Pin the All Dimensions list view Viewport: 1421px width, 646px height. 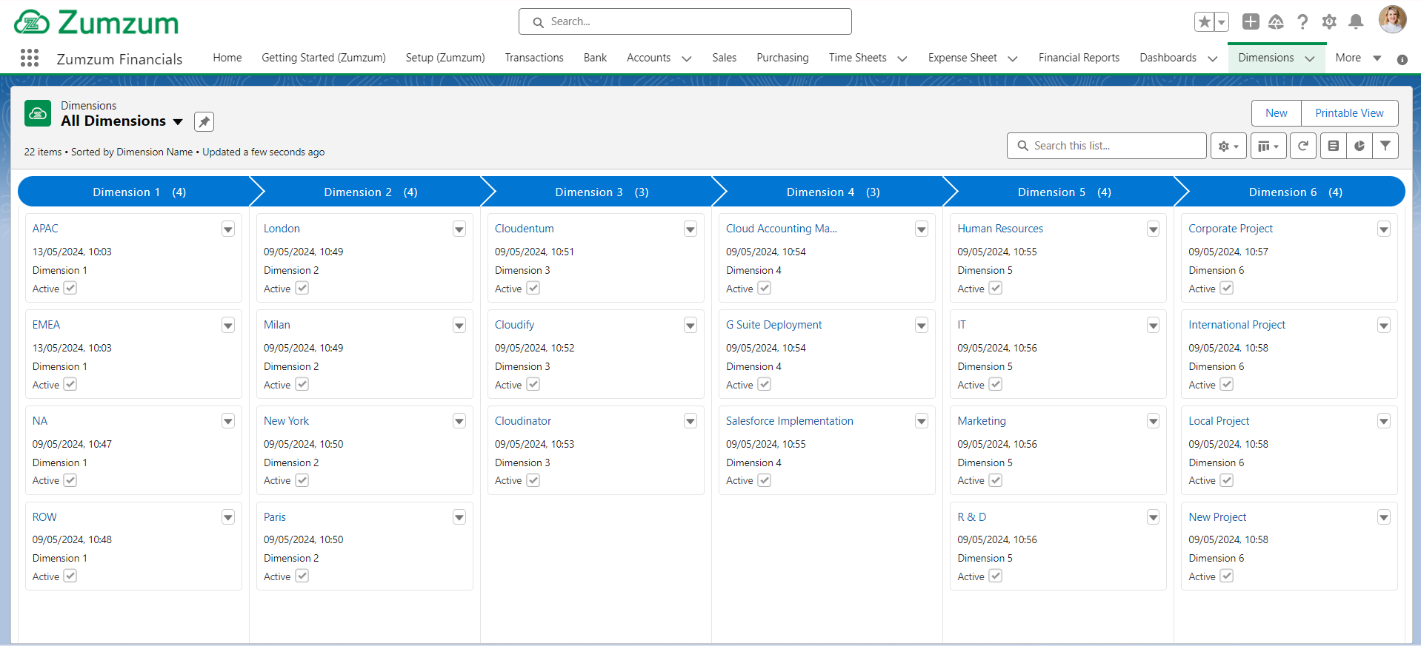[x=204, y=121]
